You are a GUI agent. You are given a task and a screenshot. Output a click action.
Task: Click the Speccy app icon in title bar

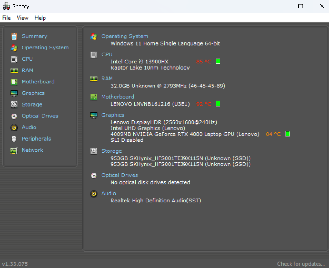click(x=6, y=6)
